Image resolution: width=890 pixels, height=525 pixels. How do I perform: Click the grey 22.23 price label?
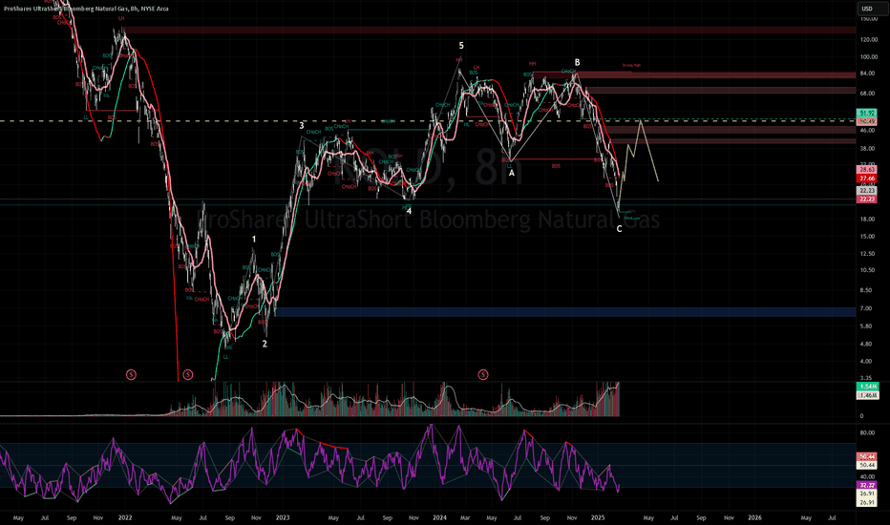(867, 191)
